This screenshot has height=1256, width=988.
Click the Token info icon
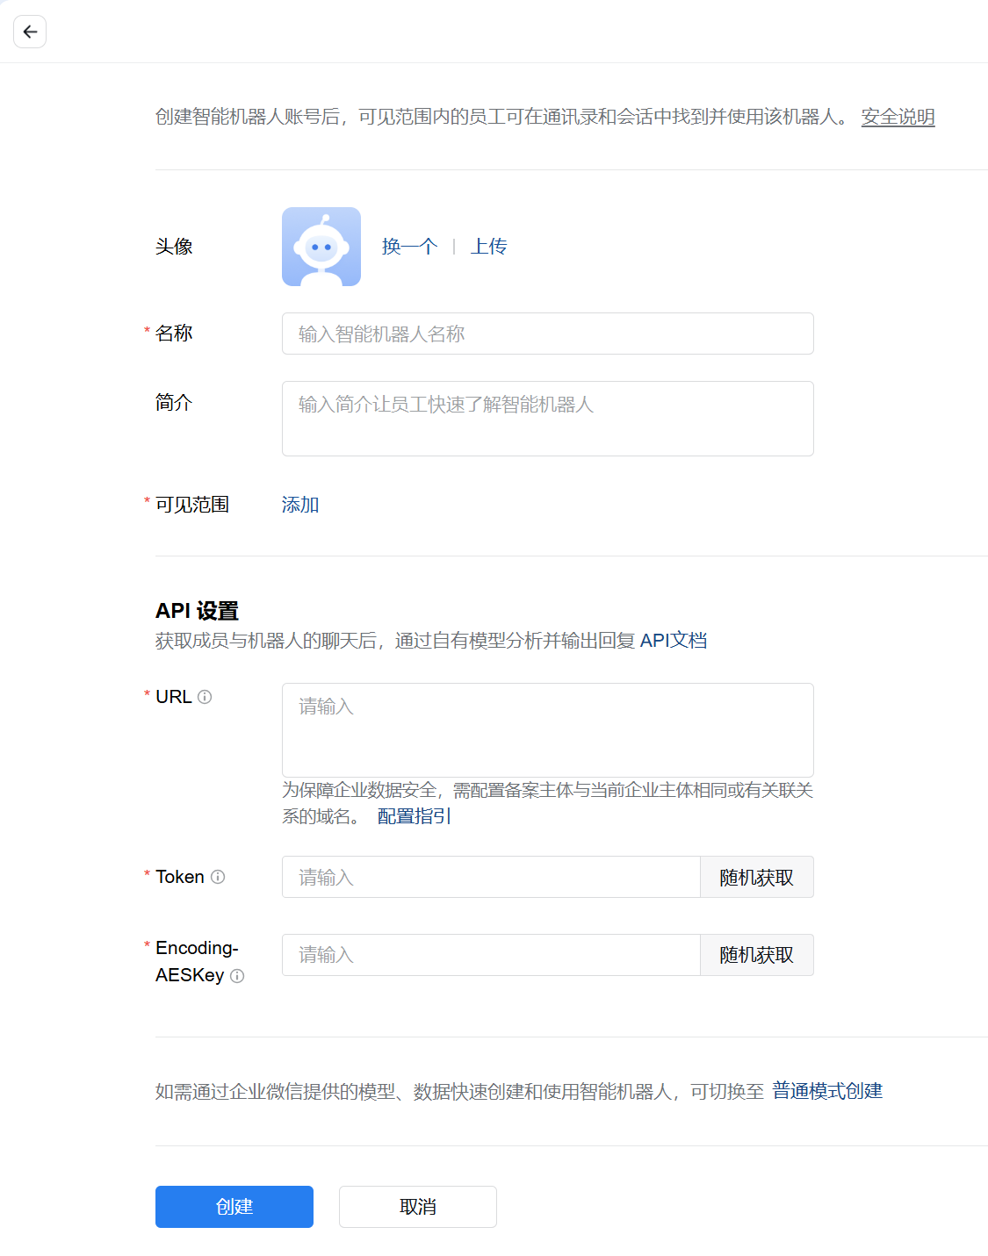point(218,877)
